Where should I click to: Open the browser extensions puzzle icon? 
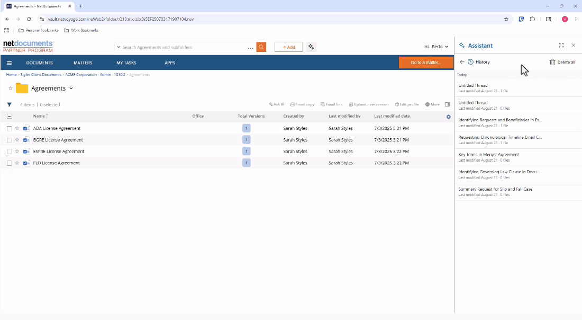pyautogui.click(x=533, y=19)
